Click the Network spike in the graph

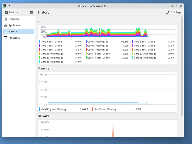coord(113,130)
